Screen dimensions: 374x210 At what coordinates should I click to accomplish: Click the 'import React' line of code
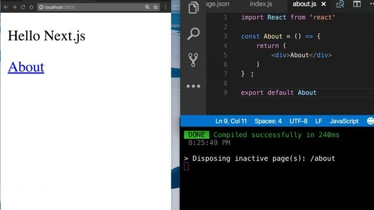288,17
